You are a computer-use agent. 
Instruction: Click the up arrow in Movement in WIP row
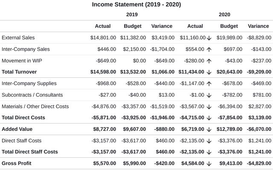tap(209, 61)
